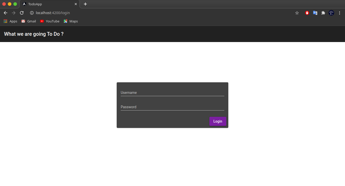
Task: Open the Google Translate extension icon
Action: [x=315, y=13]
